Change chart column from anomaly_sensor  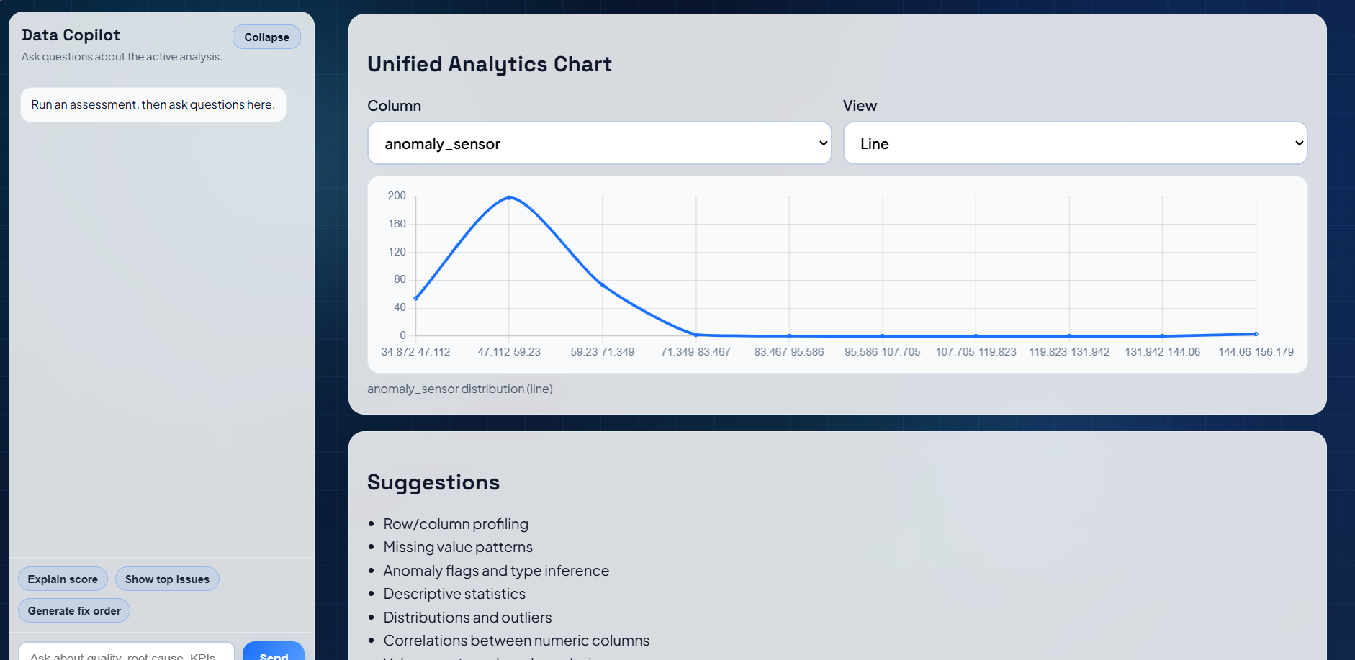[x=599, y=143]
